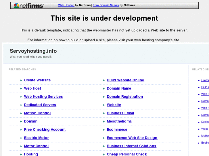Click arrow bullet beside Web Host
This screenshot has width=209, height=156.
[21, 88]
